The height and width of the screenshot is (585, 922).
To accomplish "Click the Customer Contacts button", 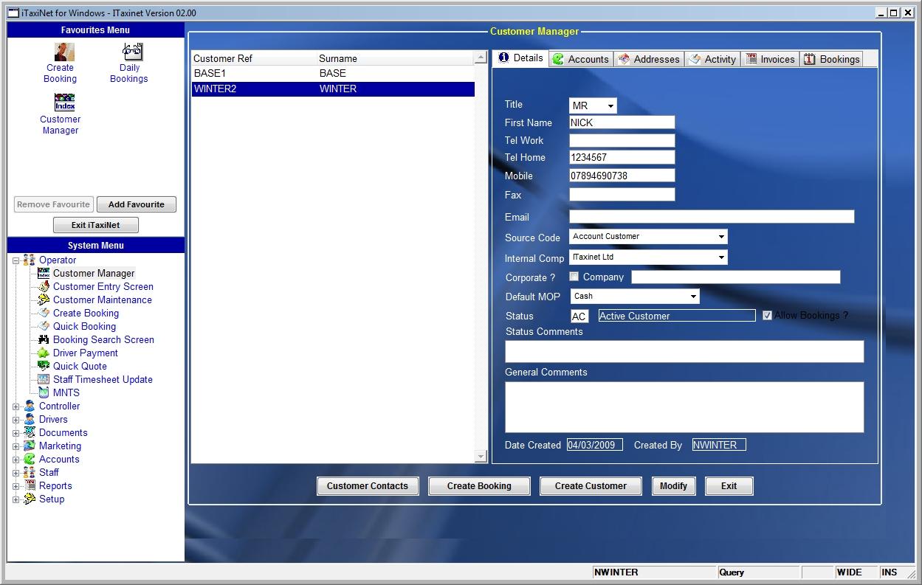I will (368, 486).
